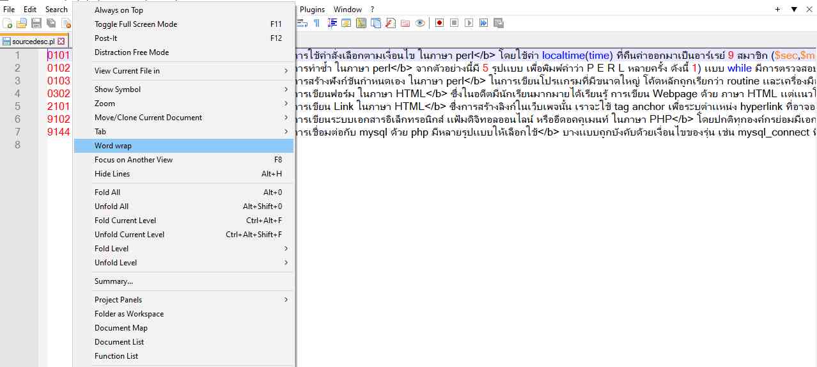The width and height of the screenshot is (817, 367).
Task: Click the Open file toolbar icon
Action: point(22,23)
